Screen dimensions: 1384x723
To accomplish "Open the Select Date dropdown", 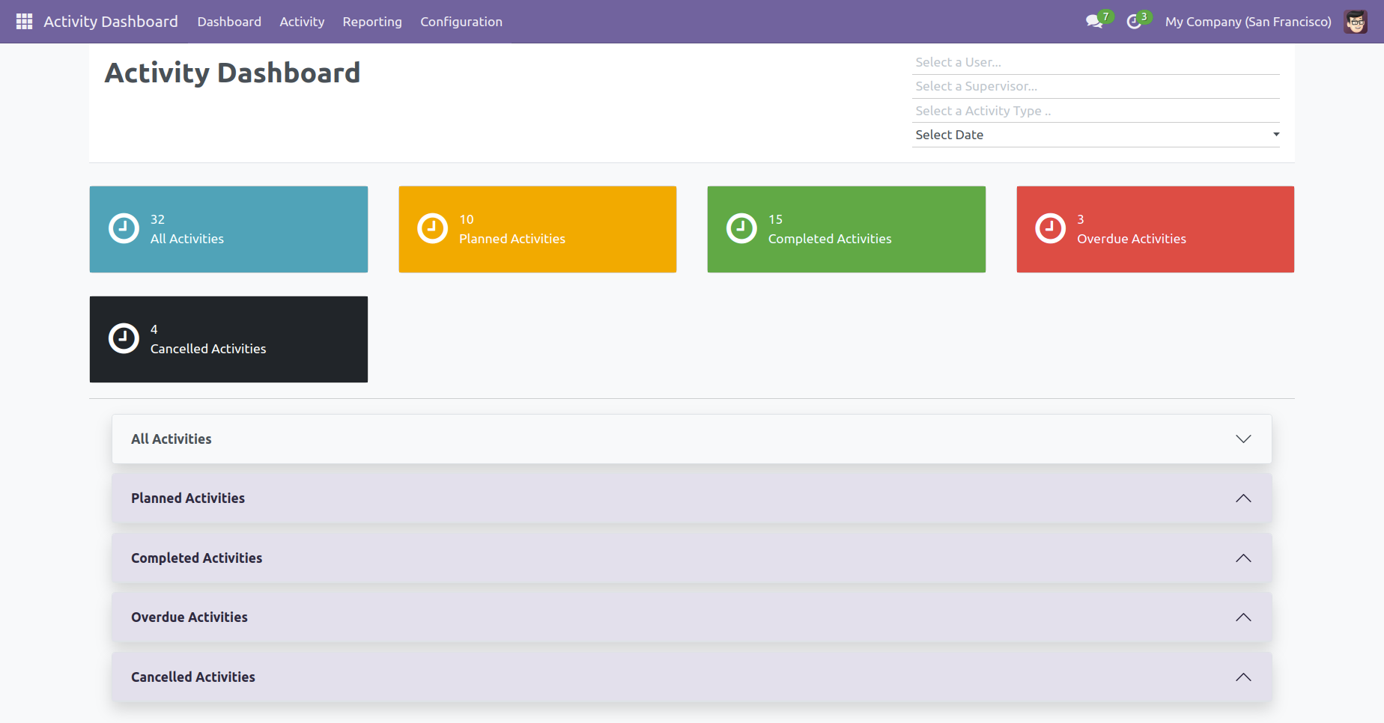I will click(1096, 135).
